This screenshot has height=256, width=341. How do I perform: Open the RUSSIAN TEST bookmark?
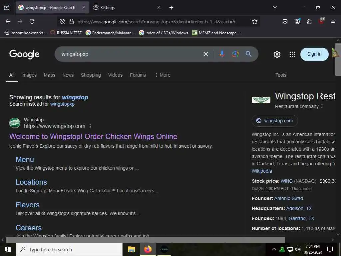pyautogui.click(x=66, y=33)
